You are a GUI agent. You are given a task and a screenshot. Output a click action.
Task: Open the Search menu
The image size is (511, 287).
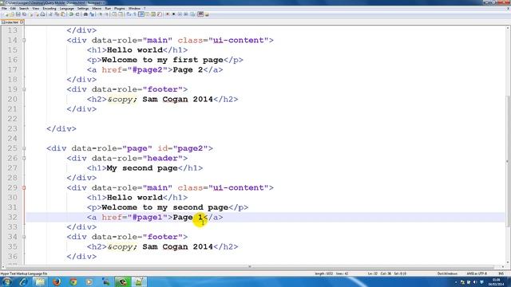click(x=24, y=9)
